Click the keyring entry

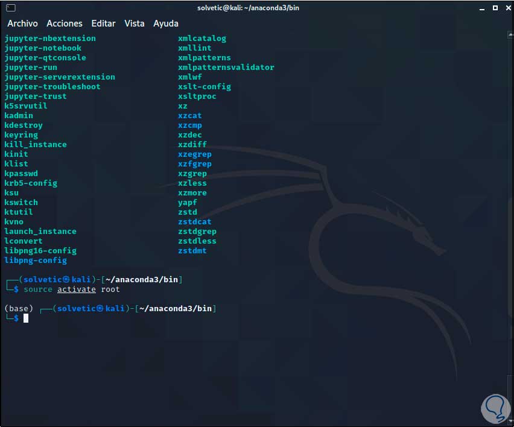[21, 135]
